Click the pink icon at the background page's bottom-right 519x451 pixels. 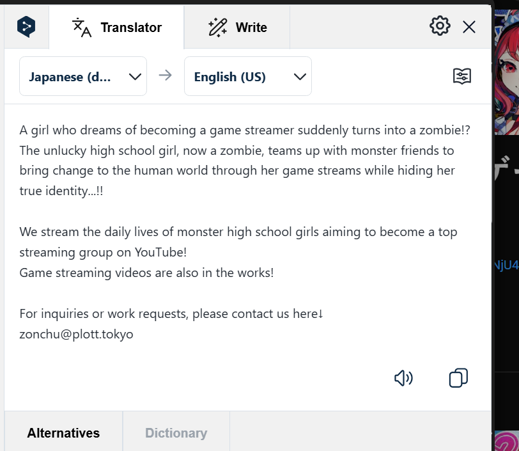coord(507,441)
